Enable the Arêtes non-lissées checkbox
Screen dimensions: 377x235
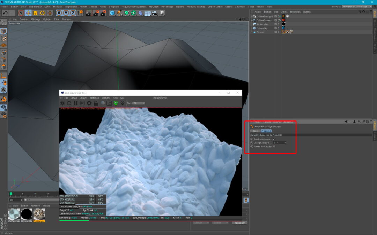point(274,147)
